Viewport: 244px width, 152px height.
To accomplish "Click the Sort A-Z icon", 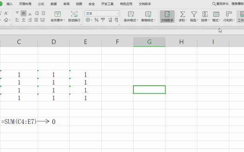I will (x=205, y=14).
